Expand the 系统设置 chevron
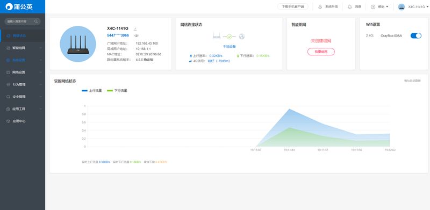 tap(41, 60)
